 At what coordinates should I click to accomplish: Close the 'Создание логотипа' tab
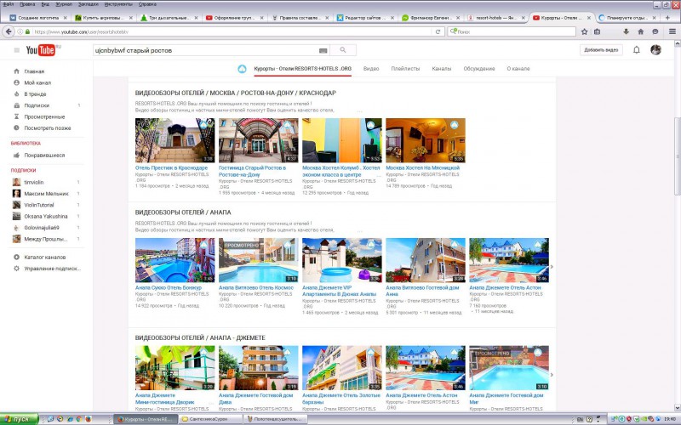66,18
